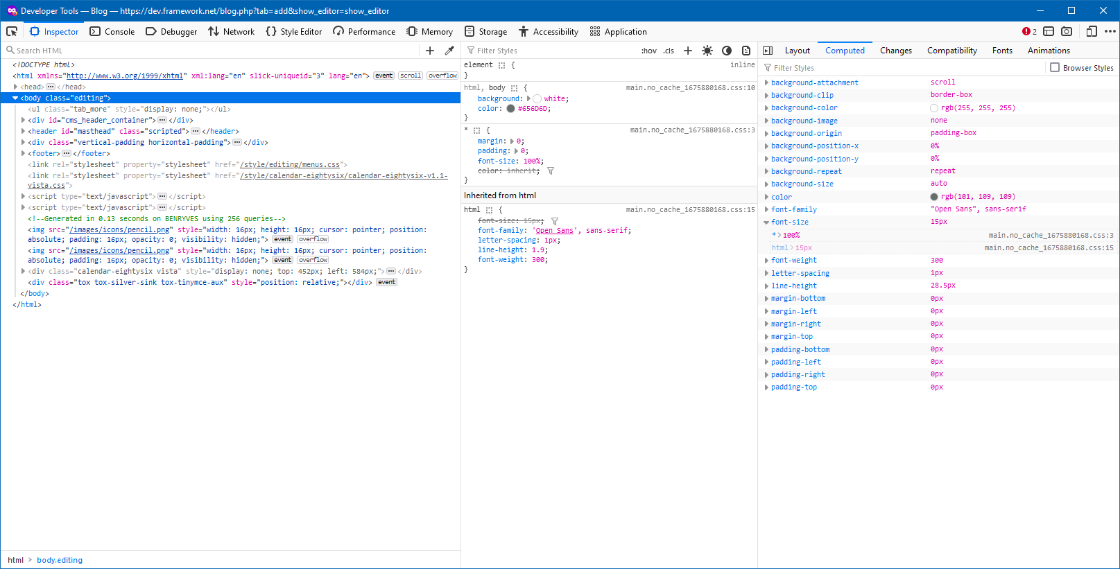The image size is (1120, 569).
Task: Show the Fonts sidebar tab
Action: coord(1002,51)
